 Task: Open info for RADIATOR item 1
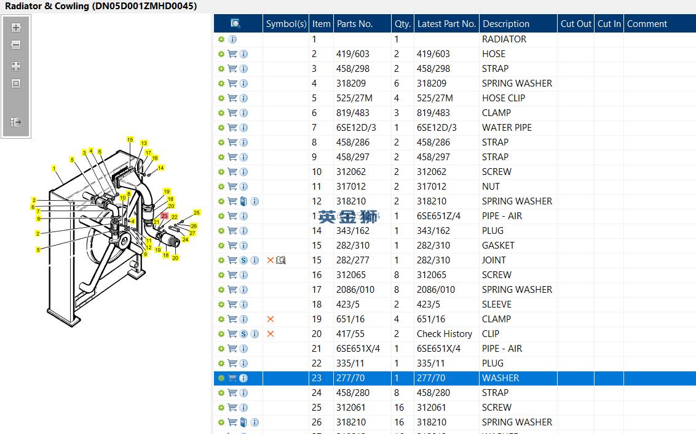point(232,39)
